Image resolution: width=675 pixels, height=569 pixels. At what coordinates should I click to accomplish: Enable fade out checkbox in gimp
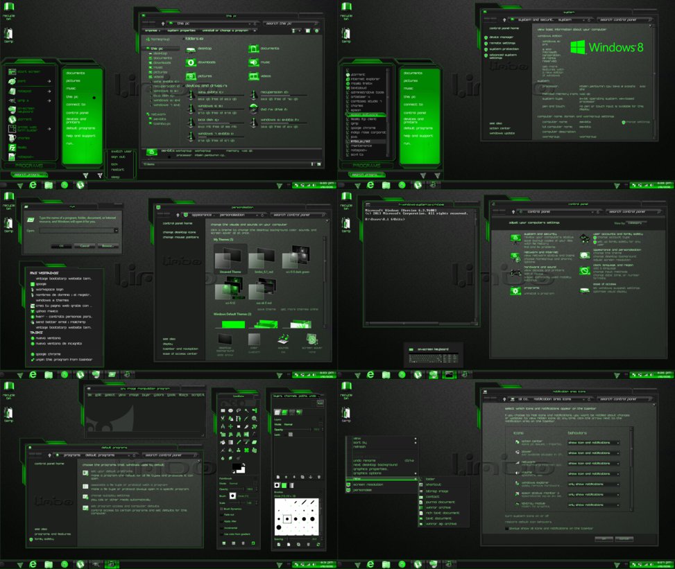222,515
